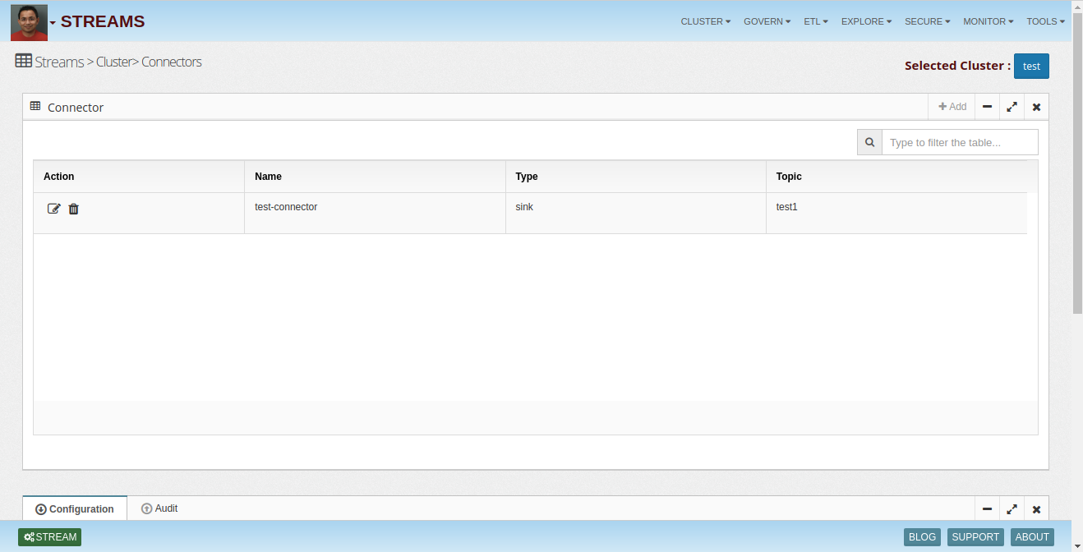Screen dimensions: 1083x552
Task: Open the GOVERN dropdown menu
Action: pos(767,21)
